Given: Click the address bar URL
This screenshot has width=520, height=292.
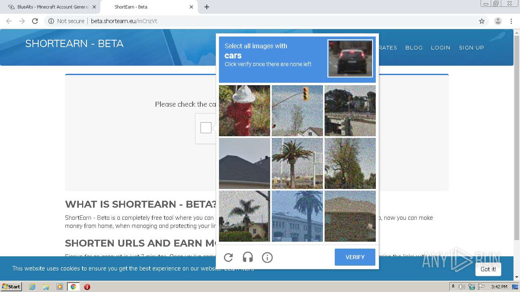Looking at the screenshot, I should (x=124, y=21).
